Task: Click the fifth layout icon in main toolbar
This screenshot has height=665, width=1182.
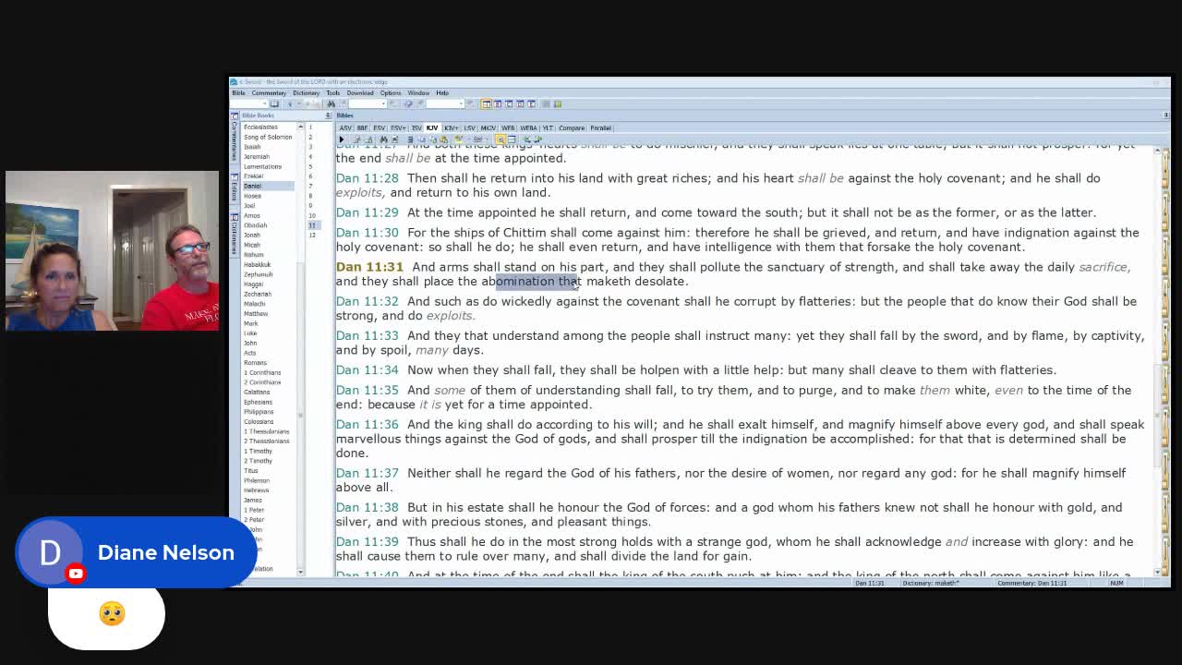Action: click(531, 103)
